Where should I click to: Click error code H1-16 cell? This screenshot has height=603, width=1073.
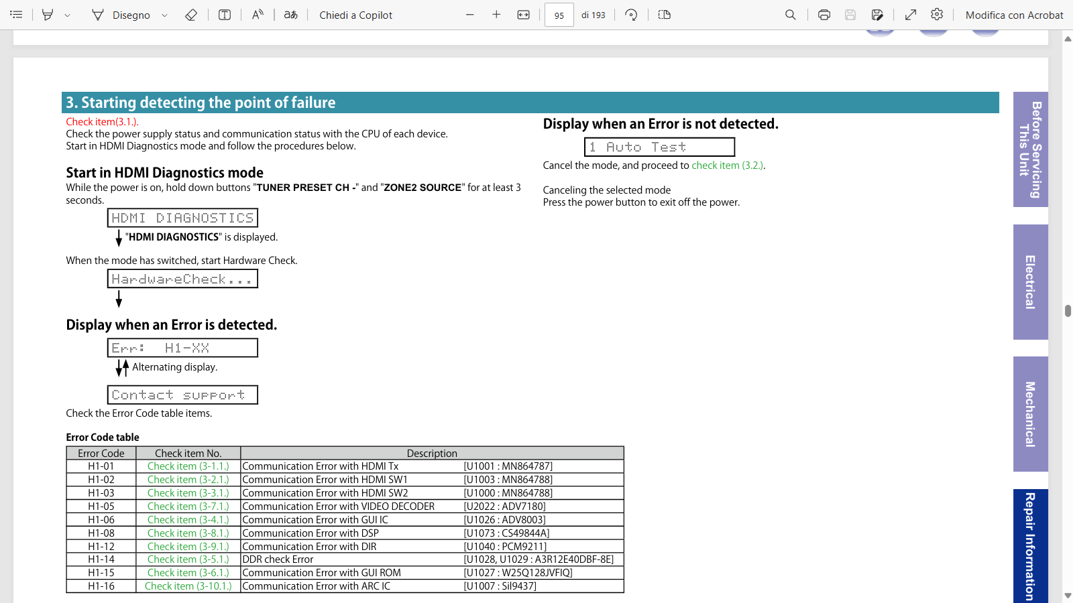[101, 586]
